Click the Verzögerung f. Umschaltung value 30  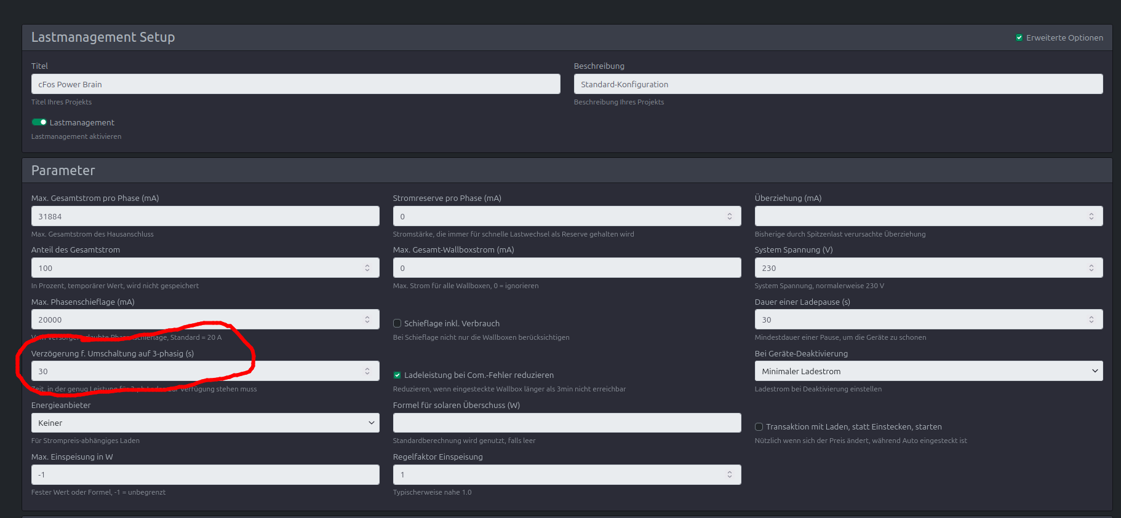coord(42,372)
